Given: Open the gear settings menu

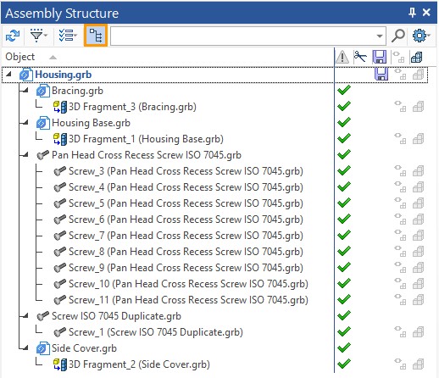Looking at the screenshot, I should point(420,36).
